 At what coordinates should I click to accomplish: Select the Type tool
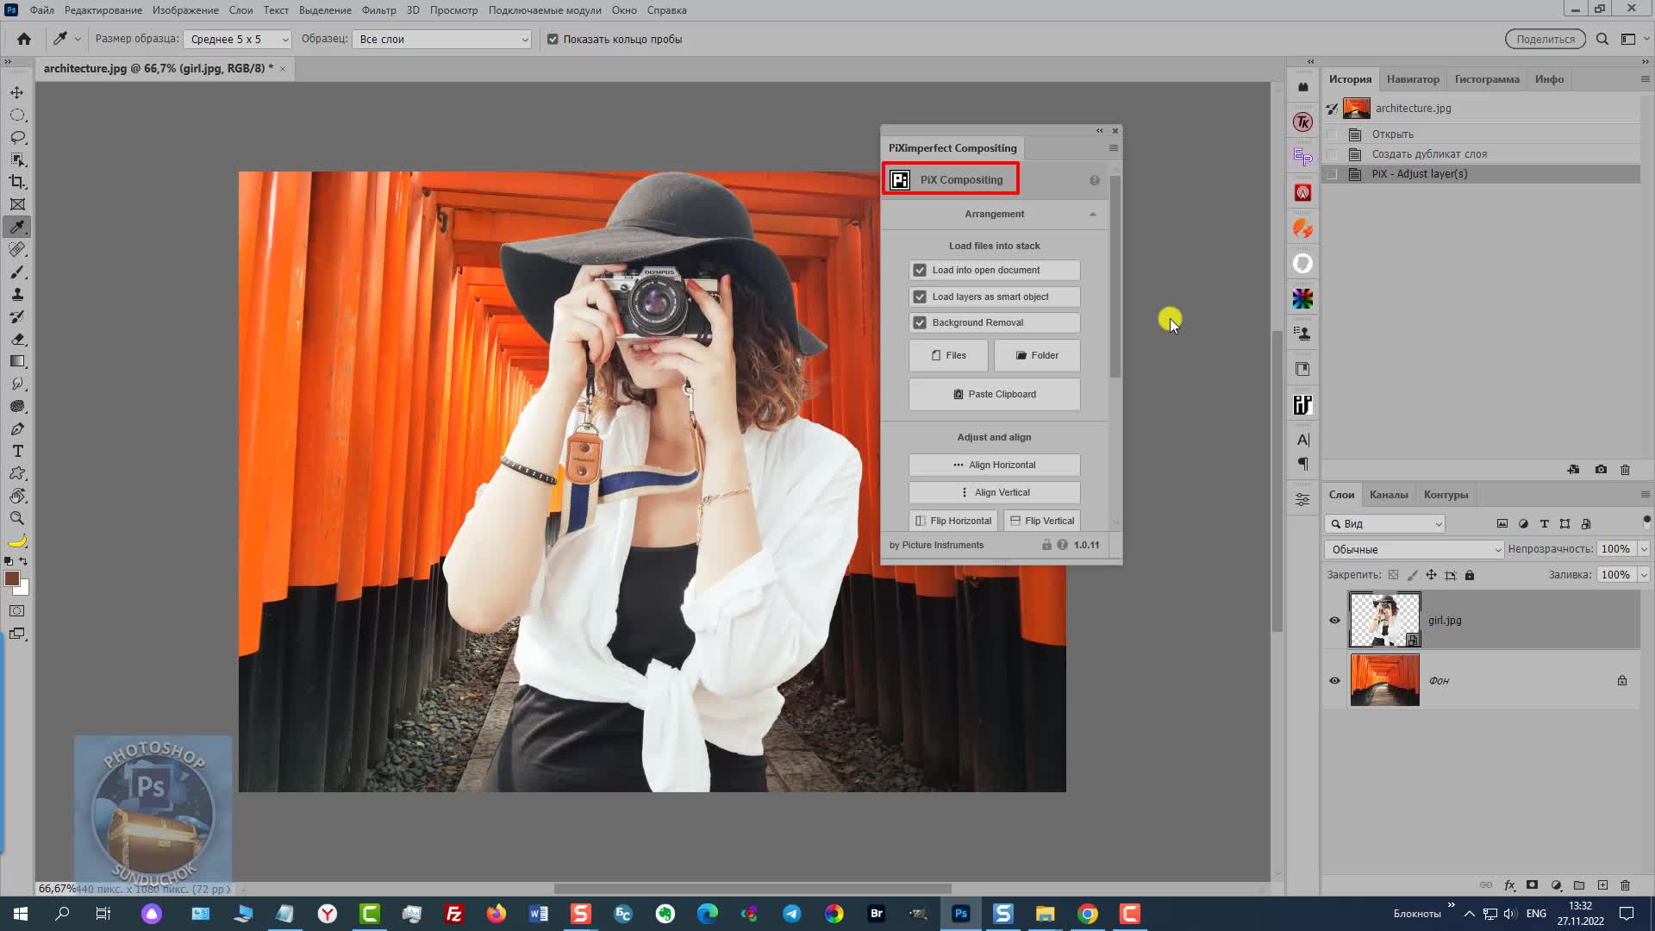[x=16, y=450]
